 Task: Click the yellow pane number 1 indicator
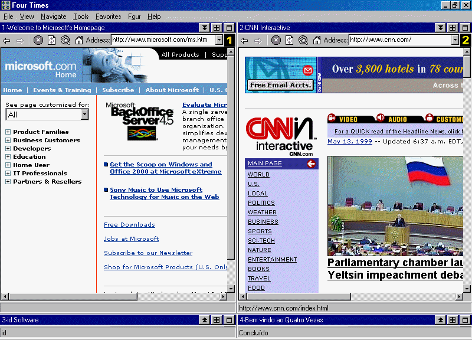tap(230, 40)
